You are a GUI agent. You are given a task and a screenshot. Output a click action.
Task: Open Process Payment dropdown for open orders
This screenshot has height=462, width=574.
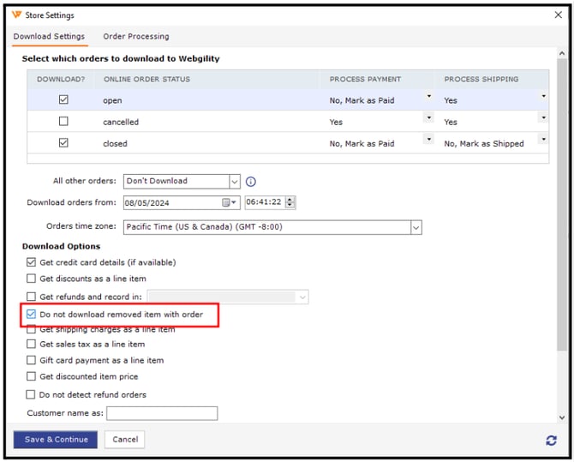click(x=428, y=96)
